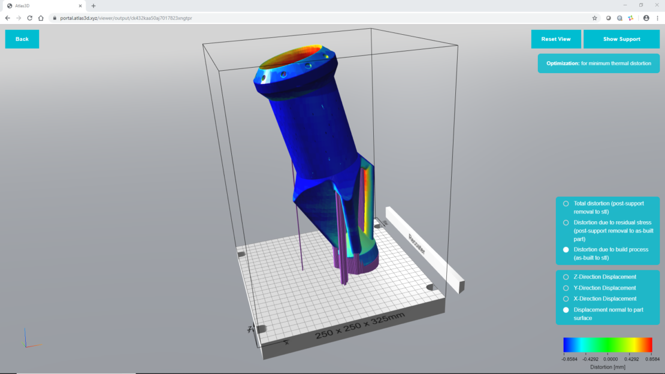Click the colorful pinwheel extension icon
This screenshot has width=665, height=374.
630,18
